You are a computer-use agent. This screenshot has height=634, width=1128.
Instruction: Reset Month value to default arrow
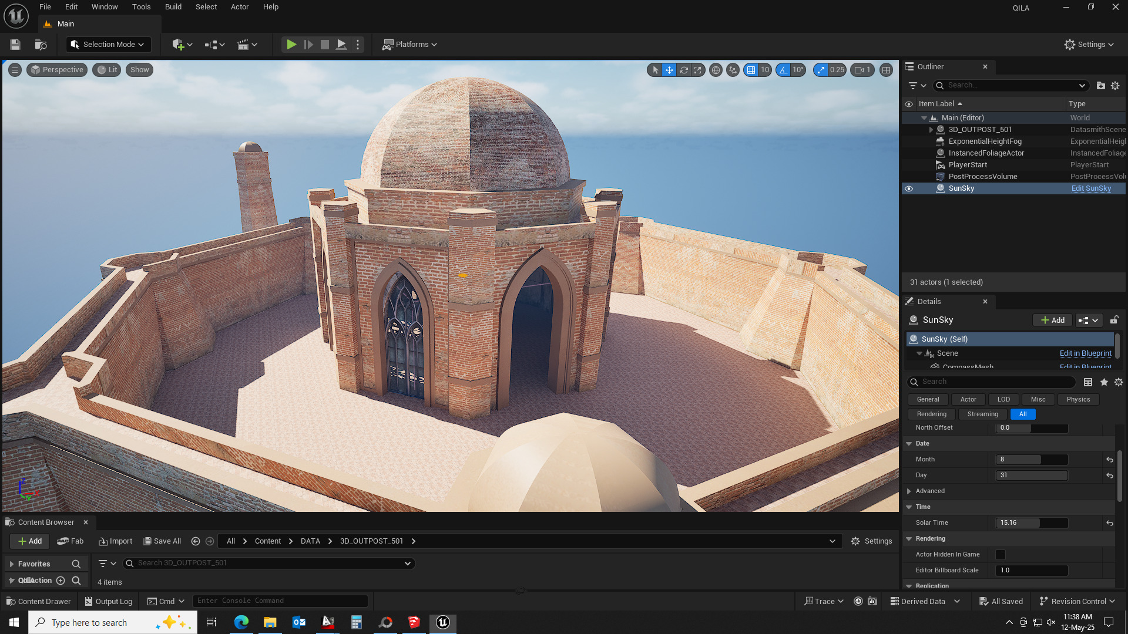tap(1110, 460)
